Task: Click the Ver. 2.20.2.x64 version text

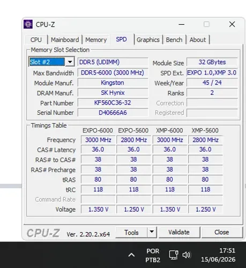Action: click(x=88, y=234)
